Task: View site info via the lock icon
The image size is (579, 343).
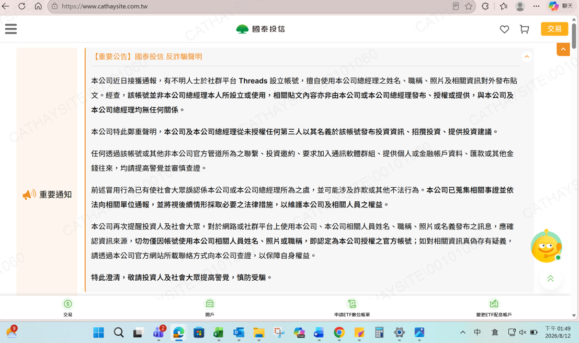Action: click(x=54, y=6)
